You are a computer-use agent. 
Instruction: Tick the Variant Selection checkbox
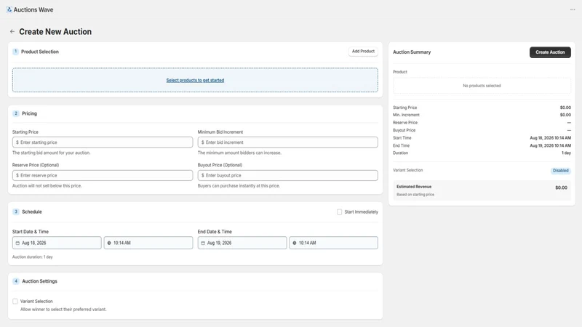[15, 302]
